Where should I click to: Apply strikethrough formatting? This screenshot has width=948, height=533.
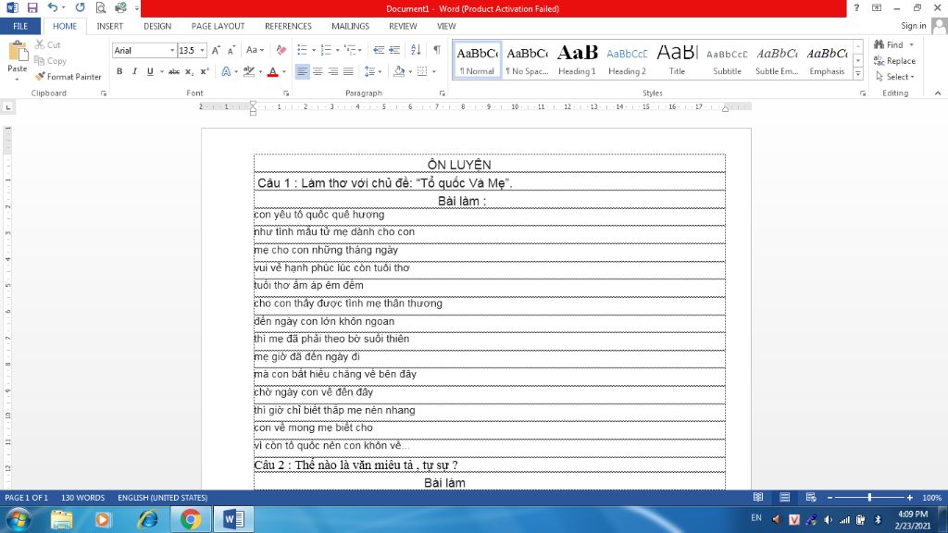[x=174, y=72]
